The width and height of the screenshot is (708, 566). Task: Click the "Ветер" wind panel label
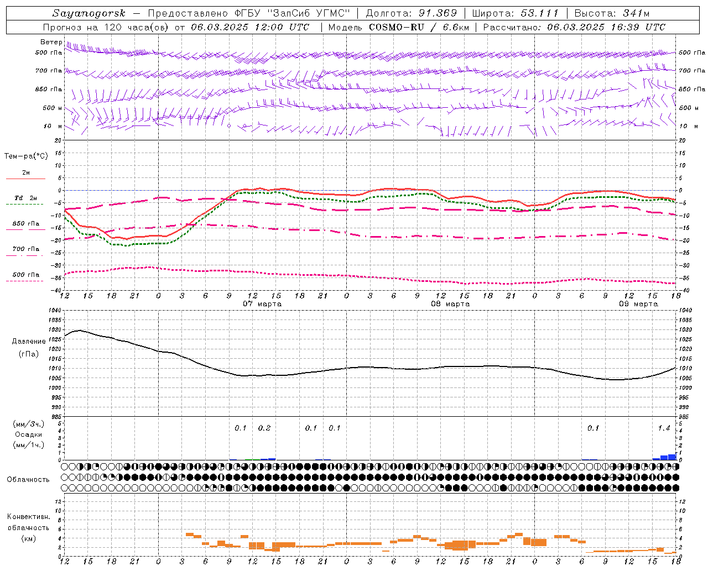[x=51, y=42]
